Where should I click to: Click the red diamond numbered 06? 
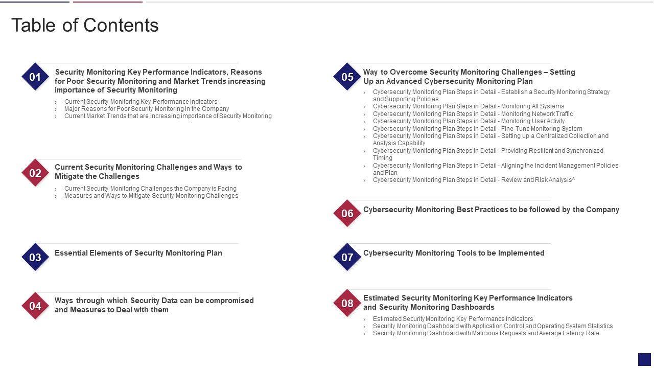coord(347,213)
